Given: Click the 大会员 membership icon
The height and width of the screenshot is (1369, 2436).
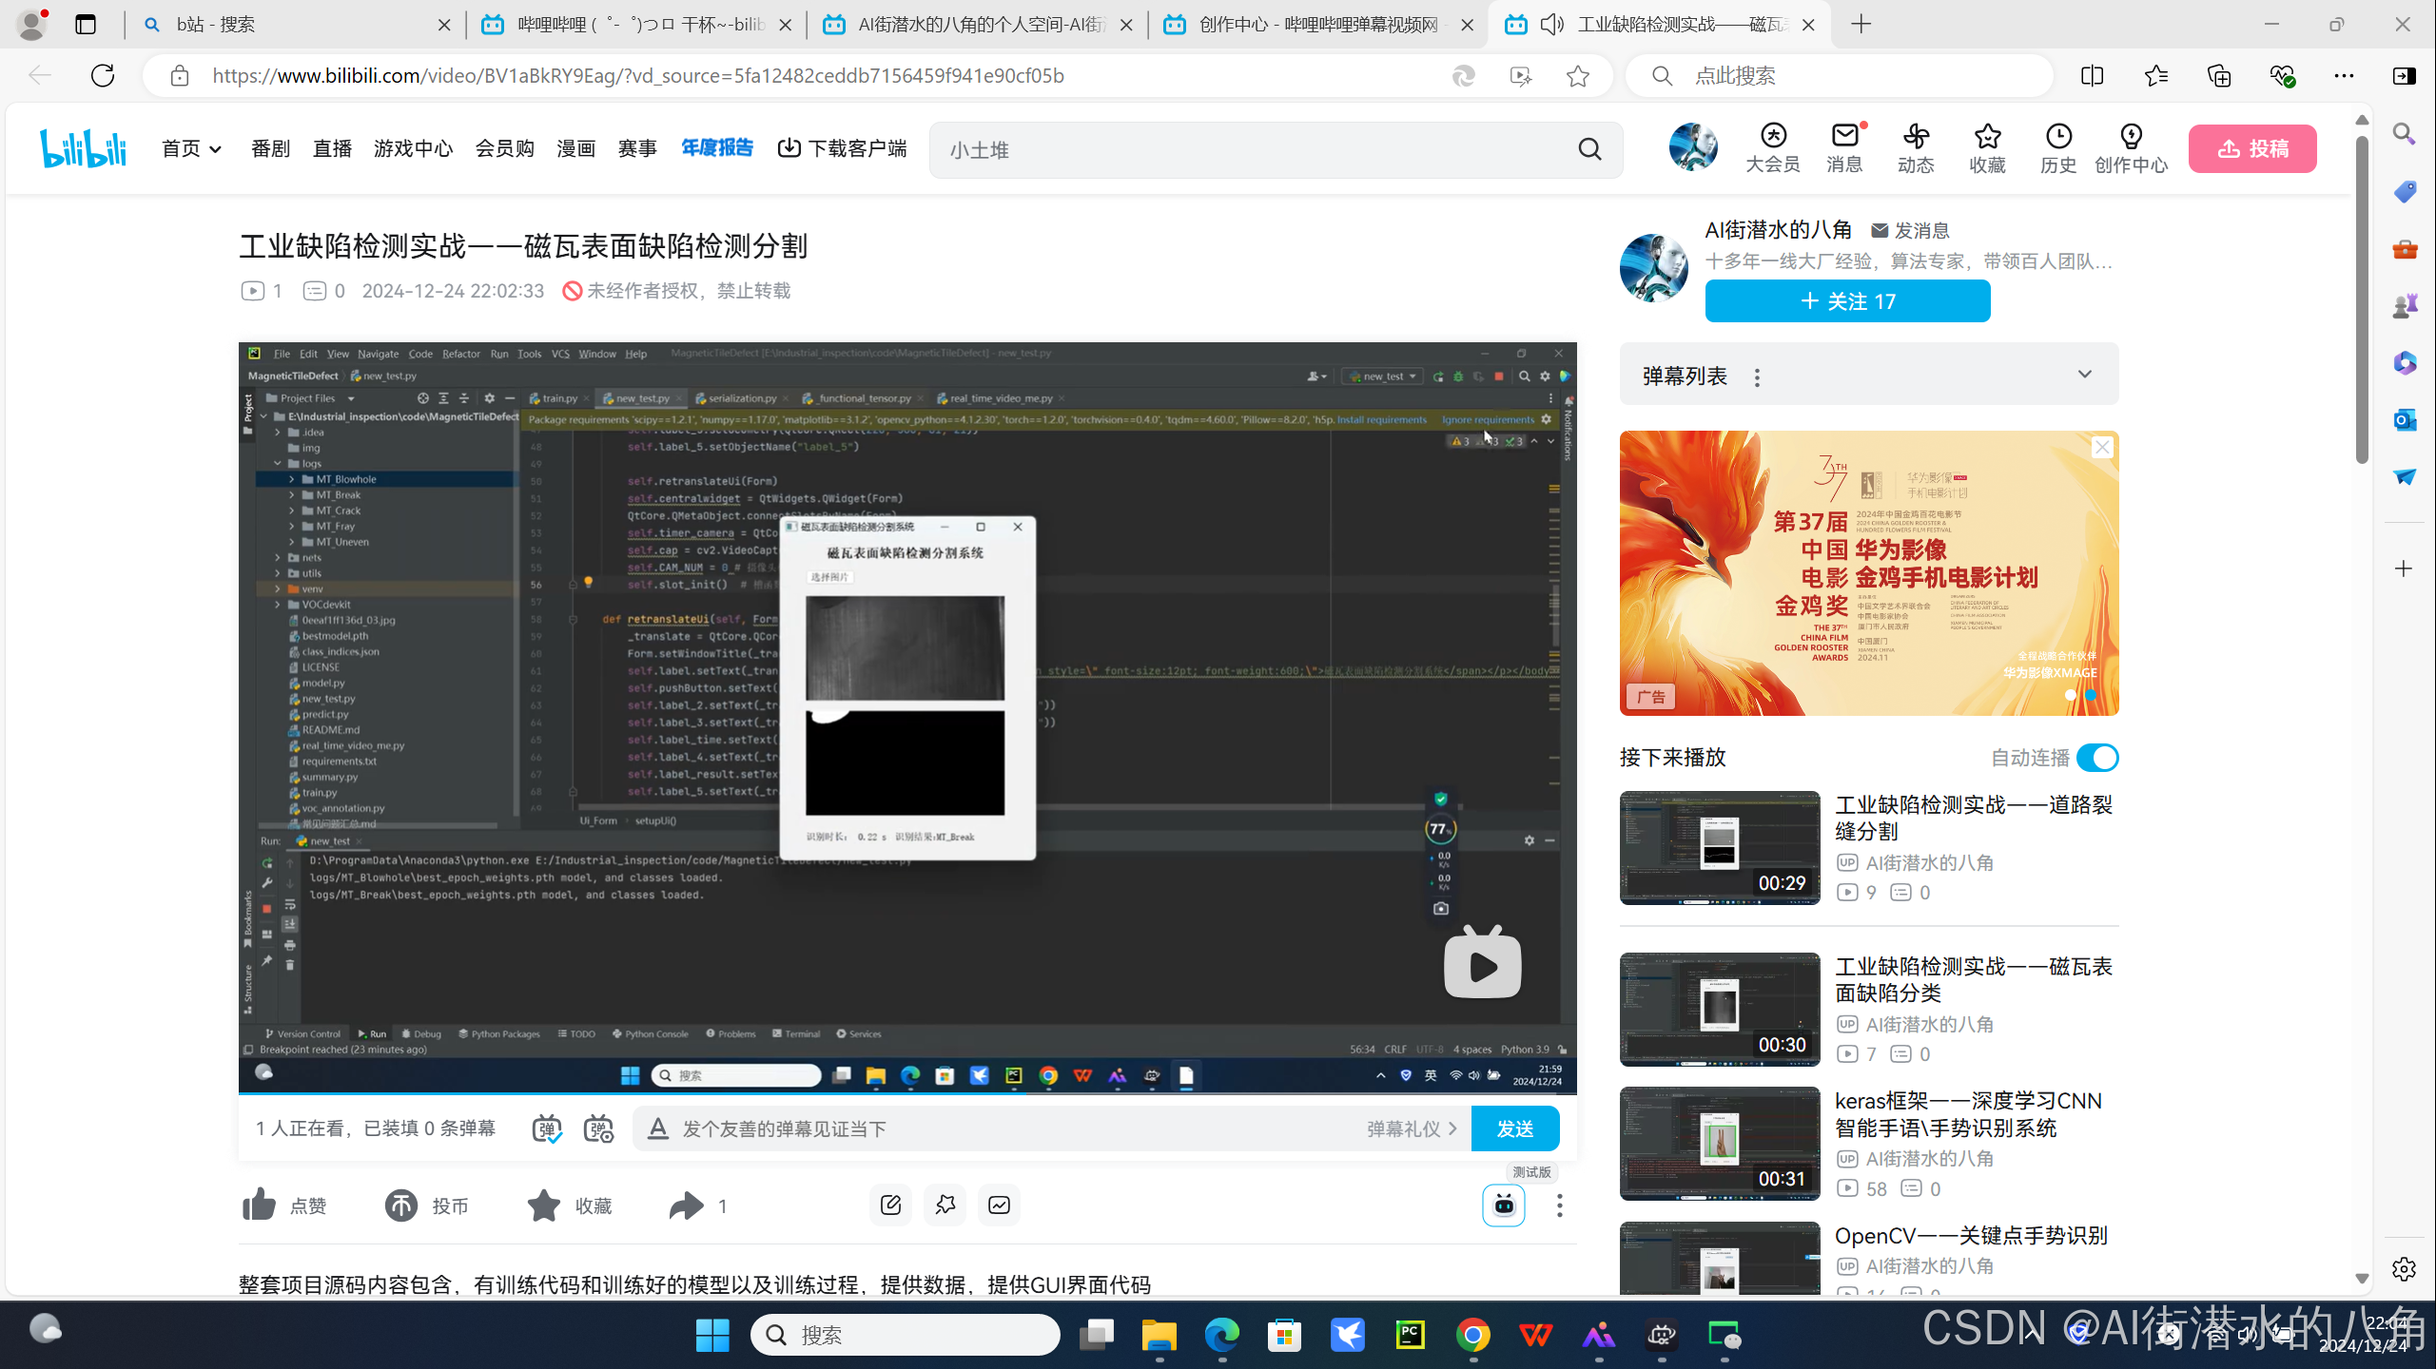Looking at the screenshot, I should 1773,137.
